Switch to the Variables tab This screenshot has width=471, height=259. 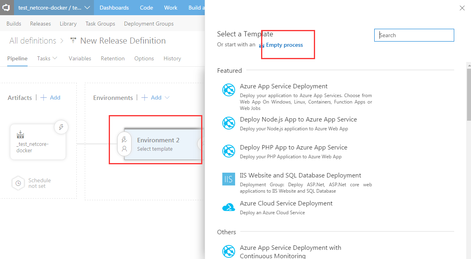[x=80, y=58]
